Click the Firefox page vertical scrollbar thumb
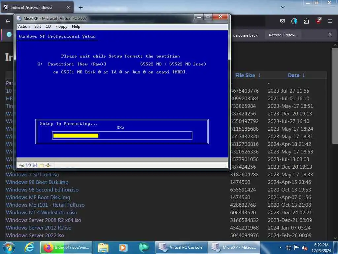The width and height of the screenshot is (338, 254). 335,96
